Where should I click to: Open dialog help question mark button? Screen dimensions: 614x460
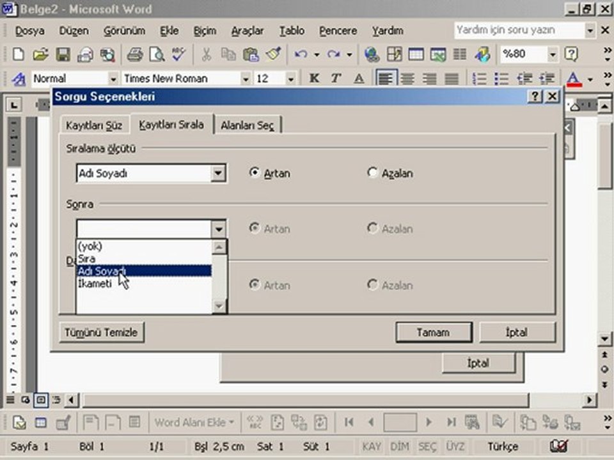click(535, 96)
